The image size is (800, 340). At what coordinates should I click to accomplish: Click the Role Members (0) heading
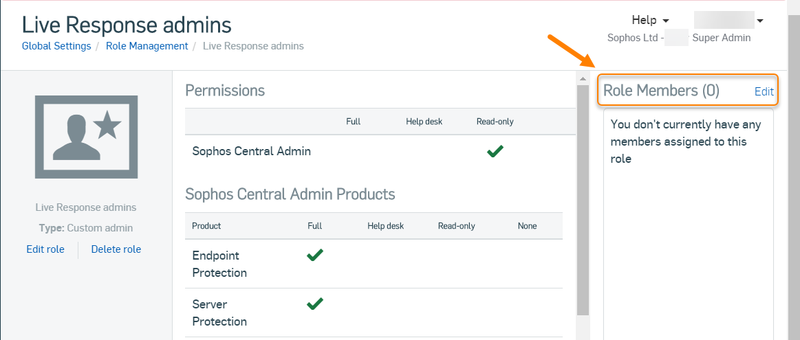661,91
